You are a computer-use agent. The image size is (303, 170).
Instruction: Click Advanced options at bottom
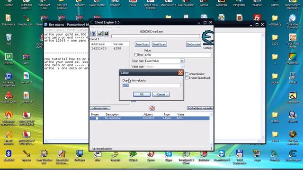102,149
